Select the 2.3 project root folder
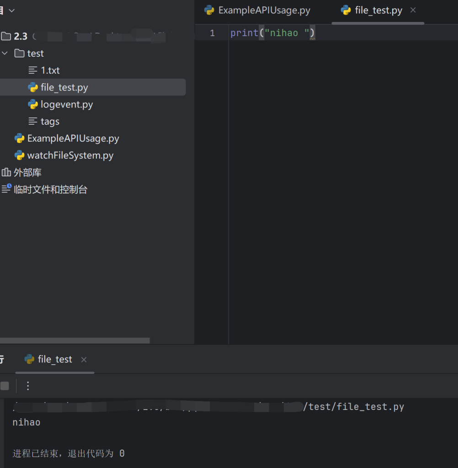458x468 pixels. [20, 37]
